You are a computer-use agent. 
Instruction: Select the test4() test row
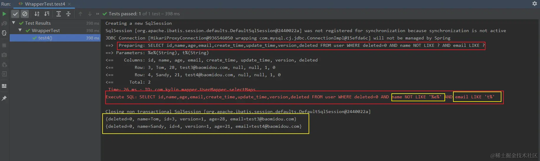55,38
